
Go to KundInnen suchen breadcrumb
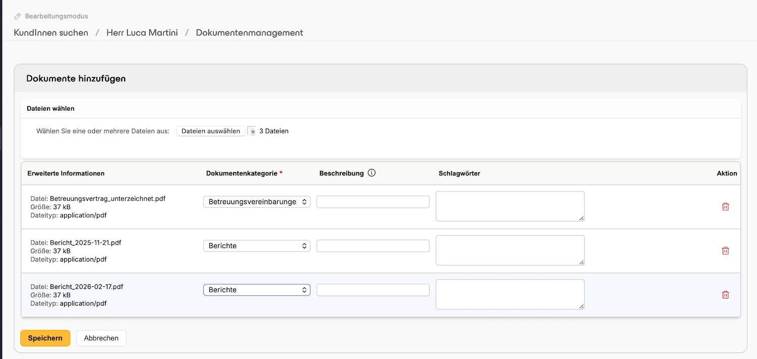[x=51, y=33]
